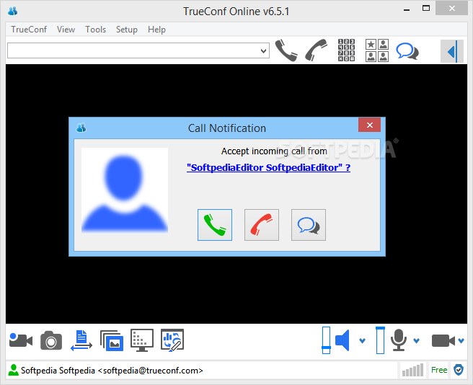
Task: Open the slideshow images icon
Action: coord(112,340)
